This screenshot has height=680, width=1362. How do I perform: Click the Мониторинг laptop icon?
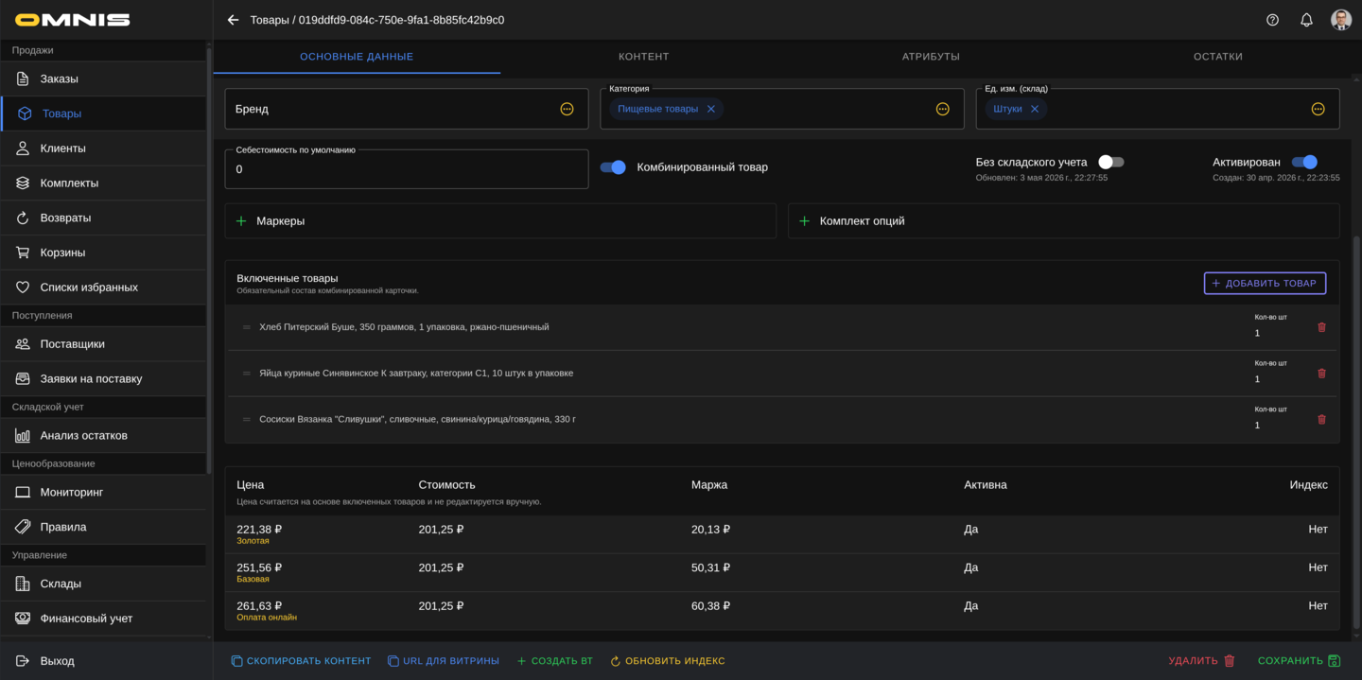click(23, 493)
